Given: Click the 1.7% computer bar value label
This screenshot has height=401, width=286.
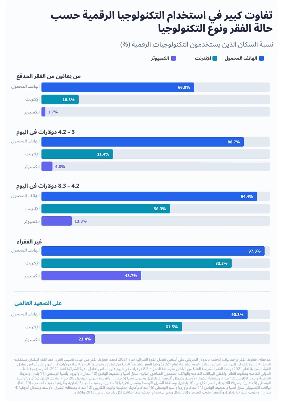Looking at the screenshot, I should 53,112.
